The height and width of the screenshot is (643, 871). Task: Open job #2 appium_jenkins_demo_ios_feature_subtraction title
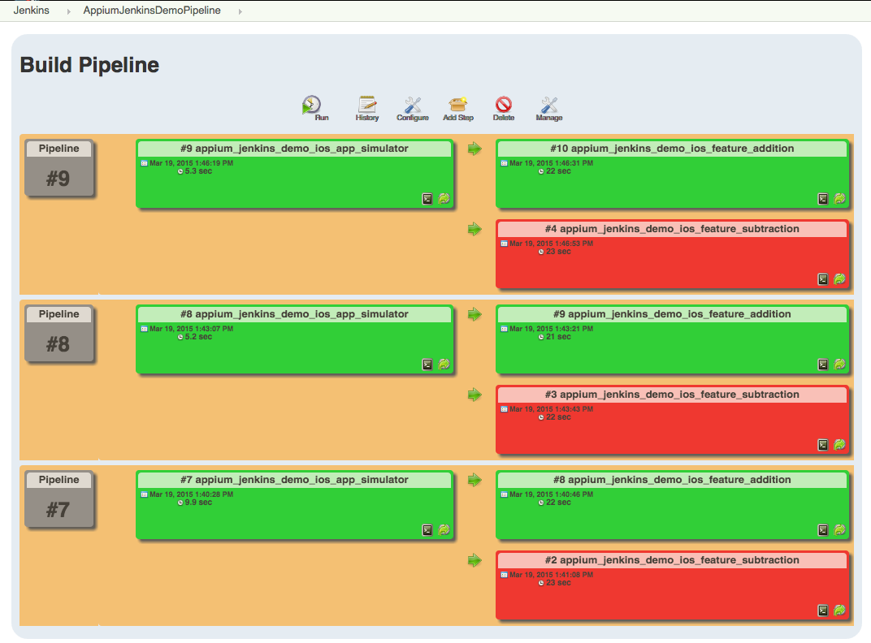[672, 560]
